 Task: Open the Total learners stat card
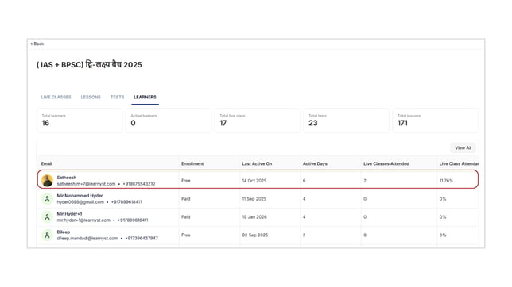point(80,121)
